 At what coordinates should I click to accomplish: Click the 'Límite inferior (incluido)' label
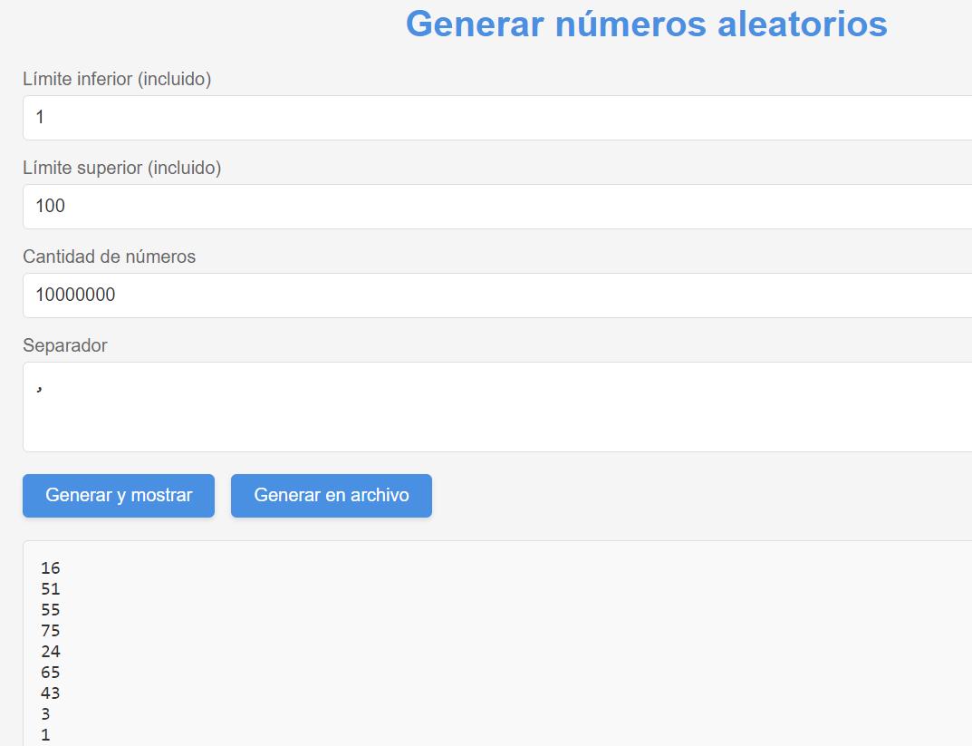click(117, 80)
